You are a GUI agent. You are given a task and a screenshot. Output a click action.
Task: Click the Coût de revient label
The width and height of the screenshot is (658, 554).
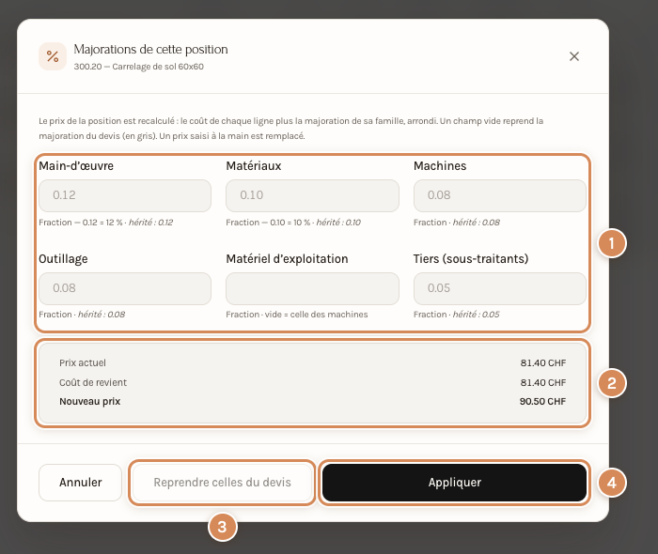coord(93,382)
